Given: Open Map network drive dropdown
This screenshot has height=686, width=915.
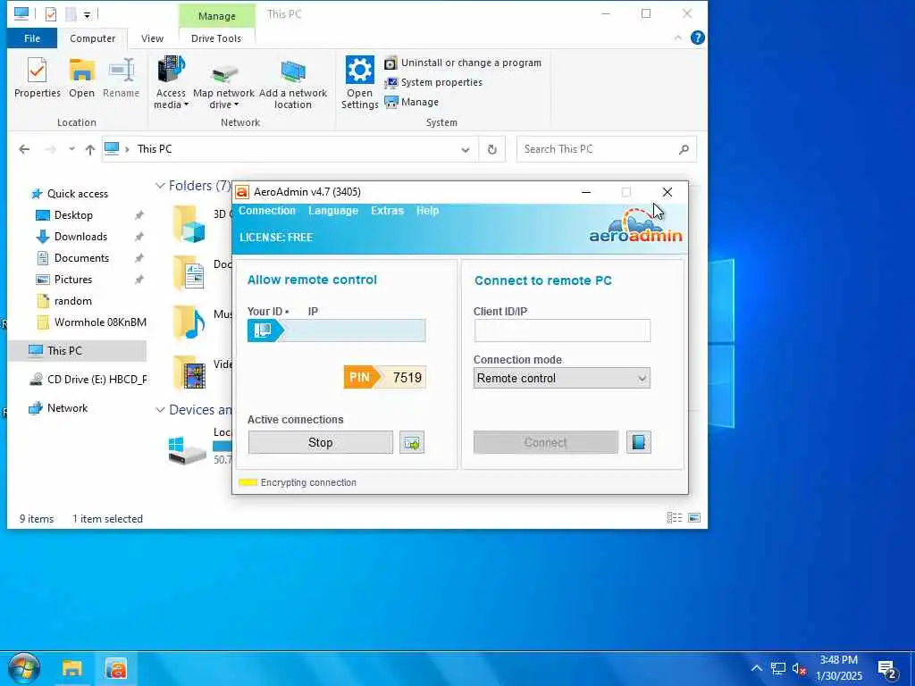Looking at the screenshot, I should [223, 83].
